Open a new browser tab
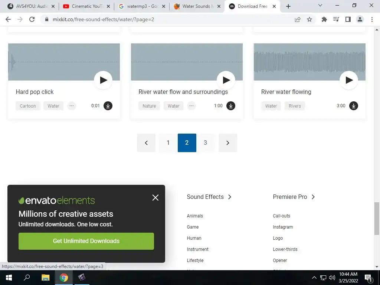 288,7
